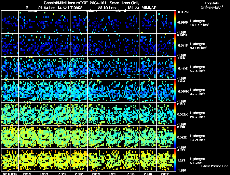Click the '20:28' time axis label
The width and height of the screenshot is (230, 175).
62,174
